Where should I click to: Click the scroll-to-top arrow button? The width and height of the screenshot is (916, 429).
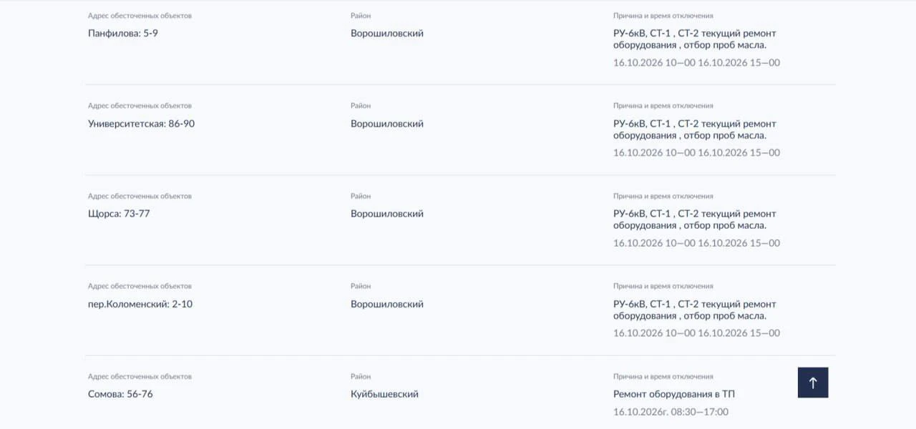(x=813, y=383)
